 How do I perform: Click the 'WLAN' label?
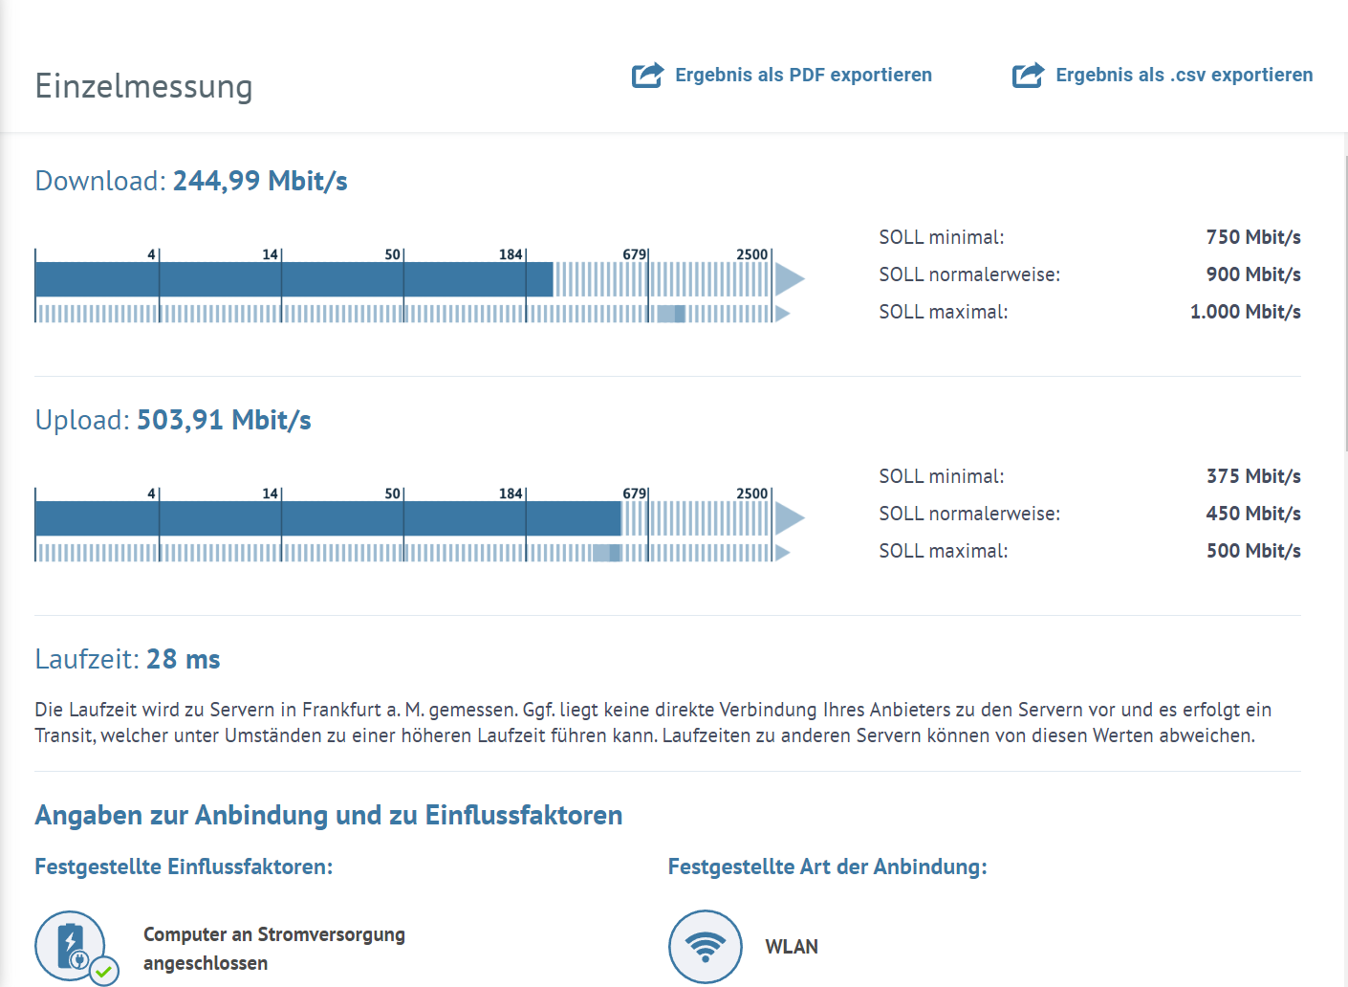(x=792, y=947)
